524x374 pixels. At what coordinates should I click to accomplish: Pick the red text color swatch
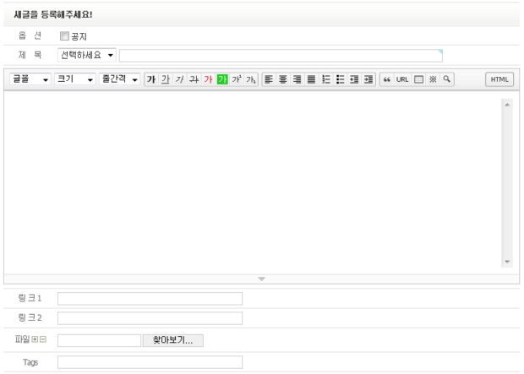pos(208,79)
